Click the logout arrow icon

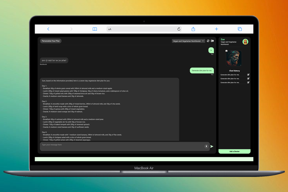pos(212,41)
